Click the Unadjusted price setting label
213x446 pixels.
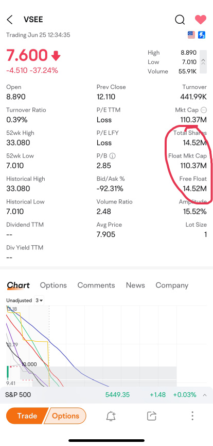click(19, 300)
